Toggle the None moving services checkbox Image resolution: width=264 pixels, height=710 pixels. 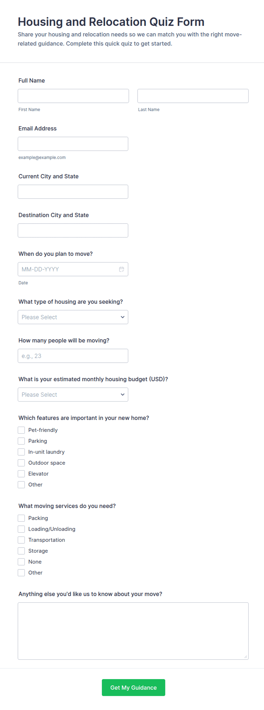[x=21, y=562]
